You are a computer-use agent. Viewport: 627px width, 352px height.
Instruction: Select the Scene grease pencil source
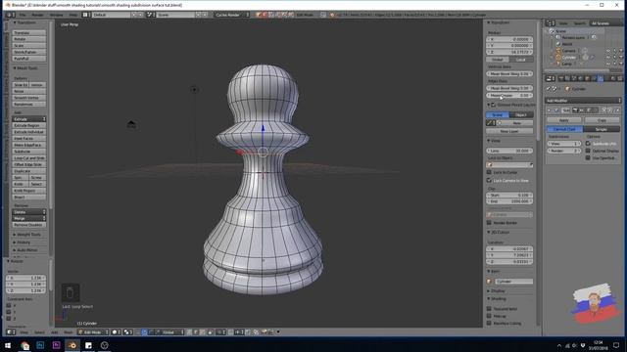[x=498, y=115]
